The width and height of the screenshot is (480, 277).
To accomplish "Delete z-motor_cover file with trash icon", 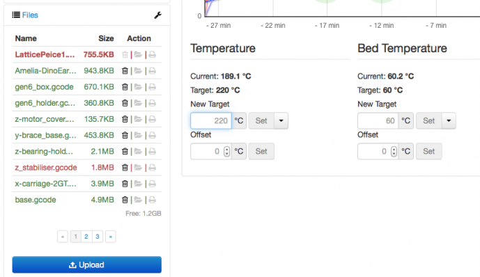I will (125, 119).
